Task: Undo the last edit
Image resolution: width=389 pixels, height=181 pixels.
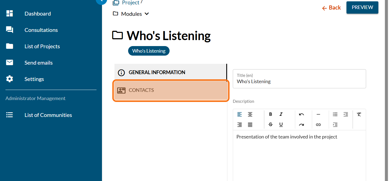Action: pos(301,114)
